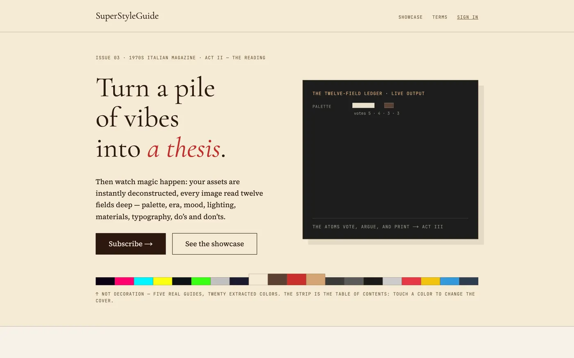Choose the slate navy swatch ending the strip
This screenshot has height=358, width=574.
coord(469,281)
